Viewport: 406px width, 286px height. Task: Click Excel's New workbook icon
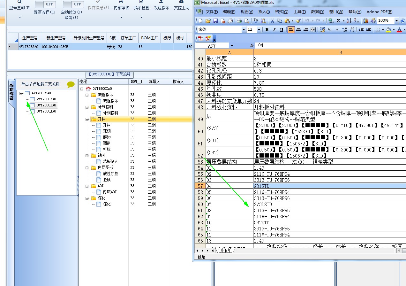click(200, 21)
